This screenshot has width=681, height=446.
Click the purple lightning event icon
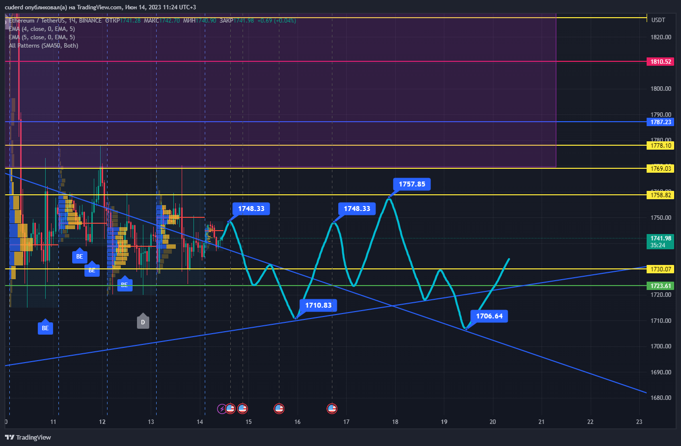tap(222, 408)
